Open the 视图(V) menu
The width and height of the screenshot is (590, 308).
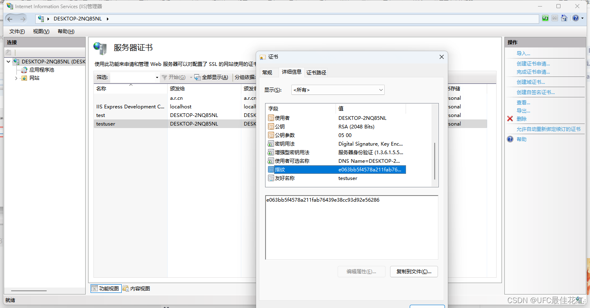point(41,31)
